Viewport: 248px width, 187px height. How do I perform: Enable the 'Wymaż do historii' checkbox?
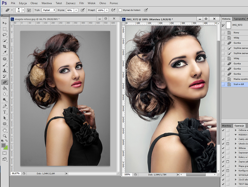120,10
